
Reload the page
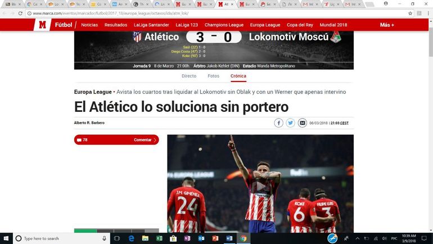tap(20, 13)
